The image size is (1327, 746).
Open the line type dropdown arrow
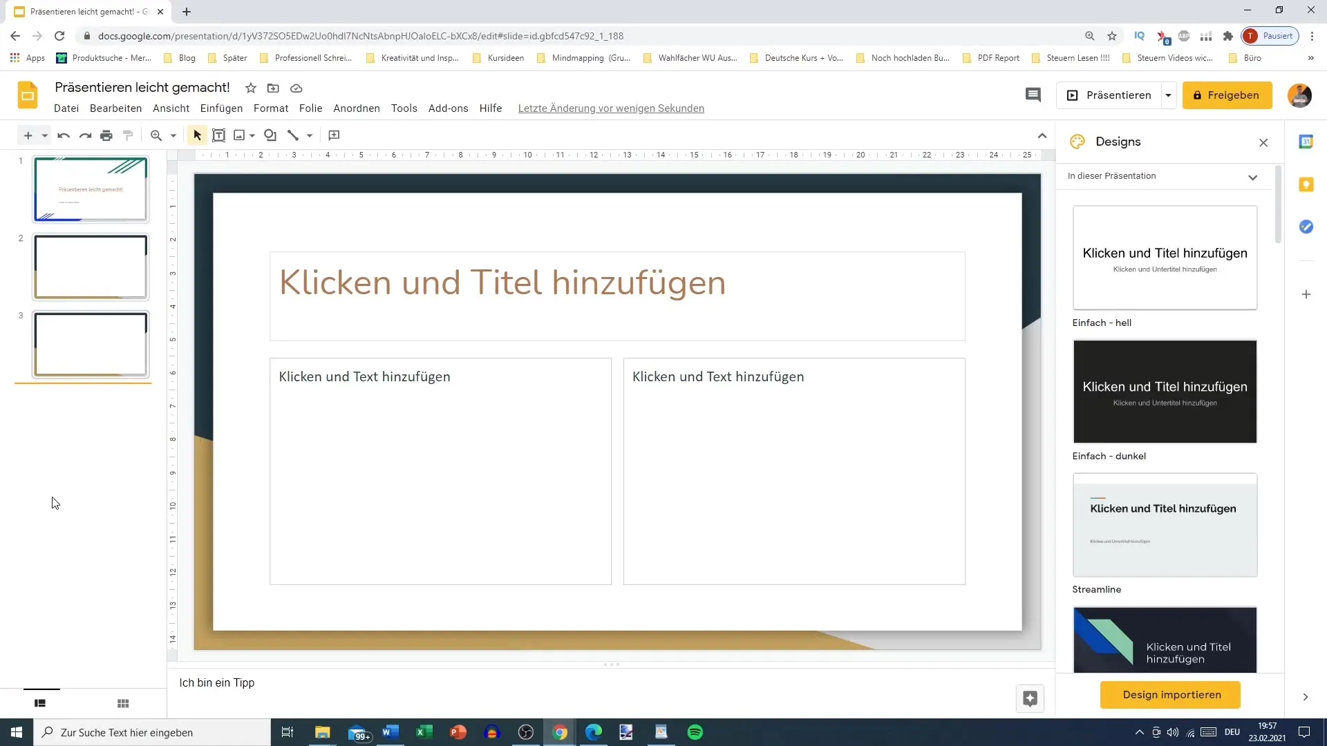(310, 135)
